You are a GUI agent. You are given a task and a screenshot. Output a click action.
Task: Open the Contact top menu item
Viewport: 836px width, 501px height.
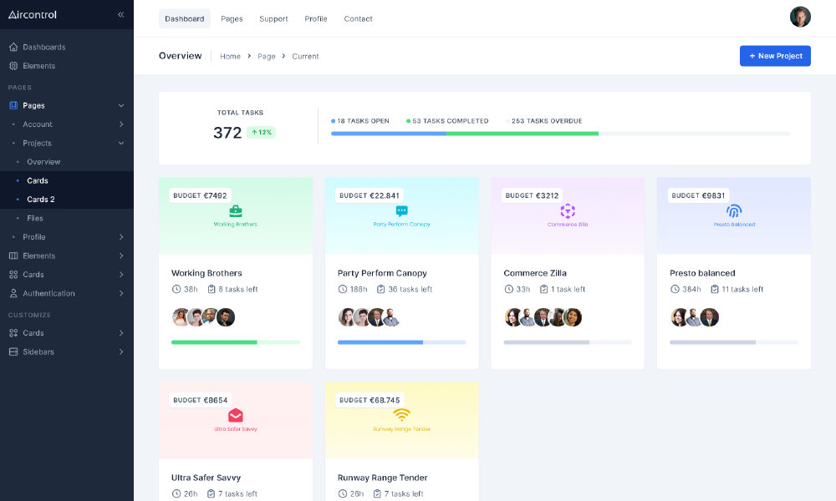358,18
